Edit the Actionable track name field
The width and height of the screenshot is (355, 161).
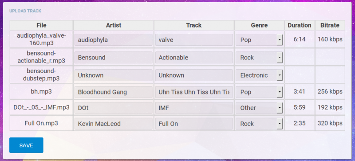pos(194,58)
